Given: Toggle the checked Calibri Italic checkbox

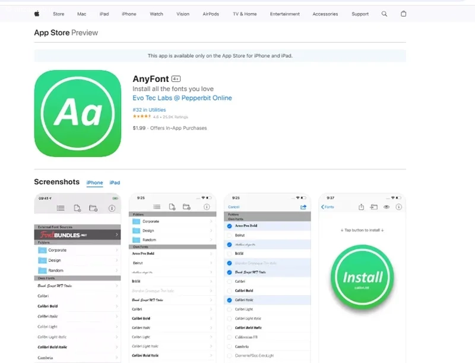Looking at the screenshot, I should click(230, 300).
